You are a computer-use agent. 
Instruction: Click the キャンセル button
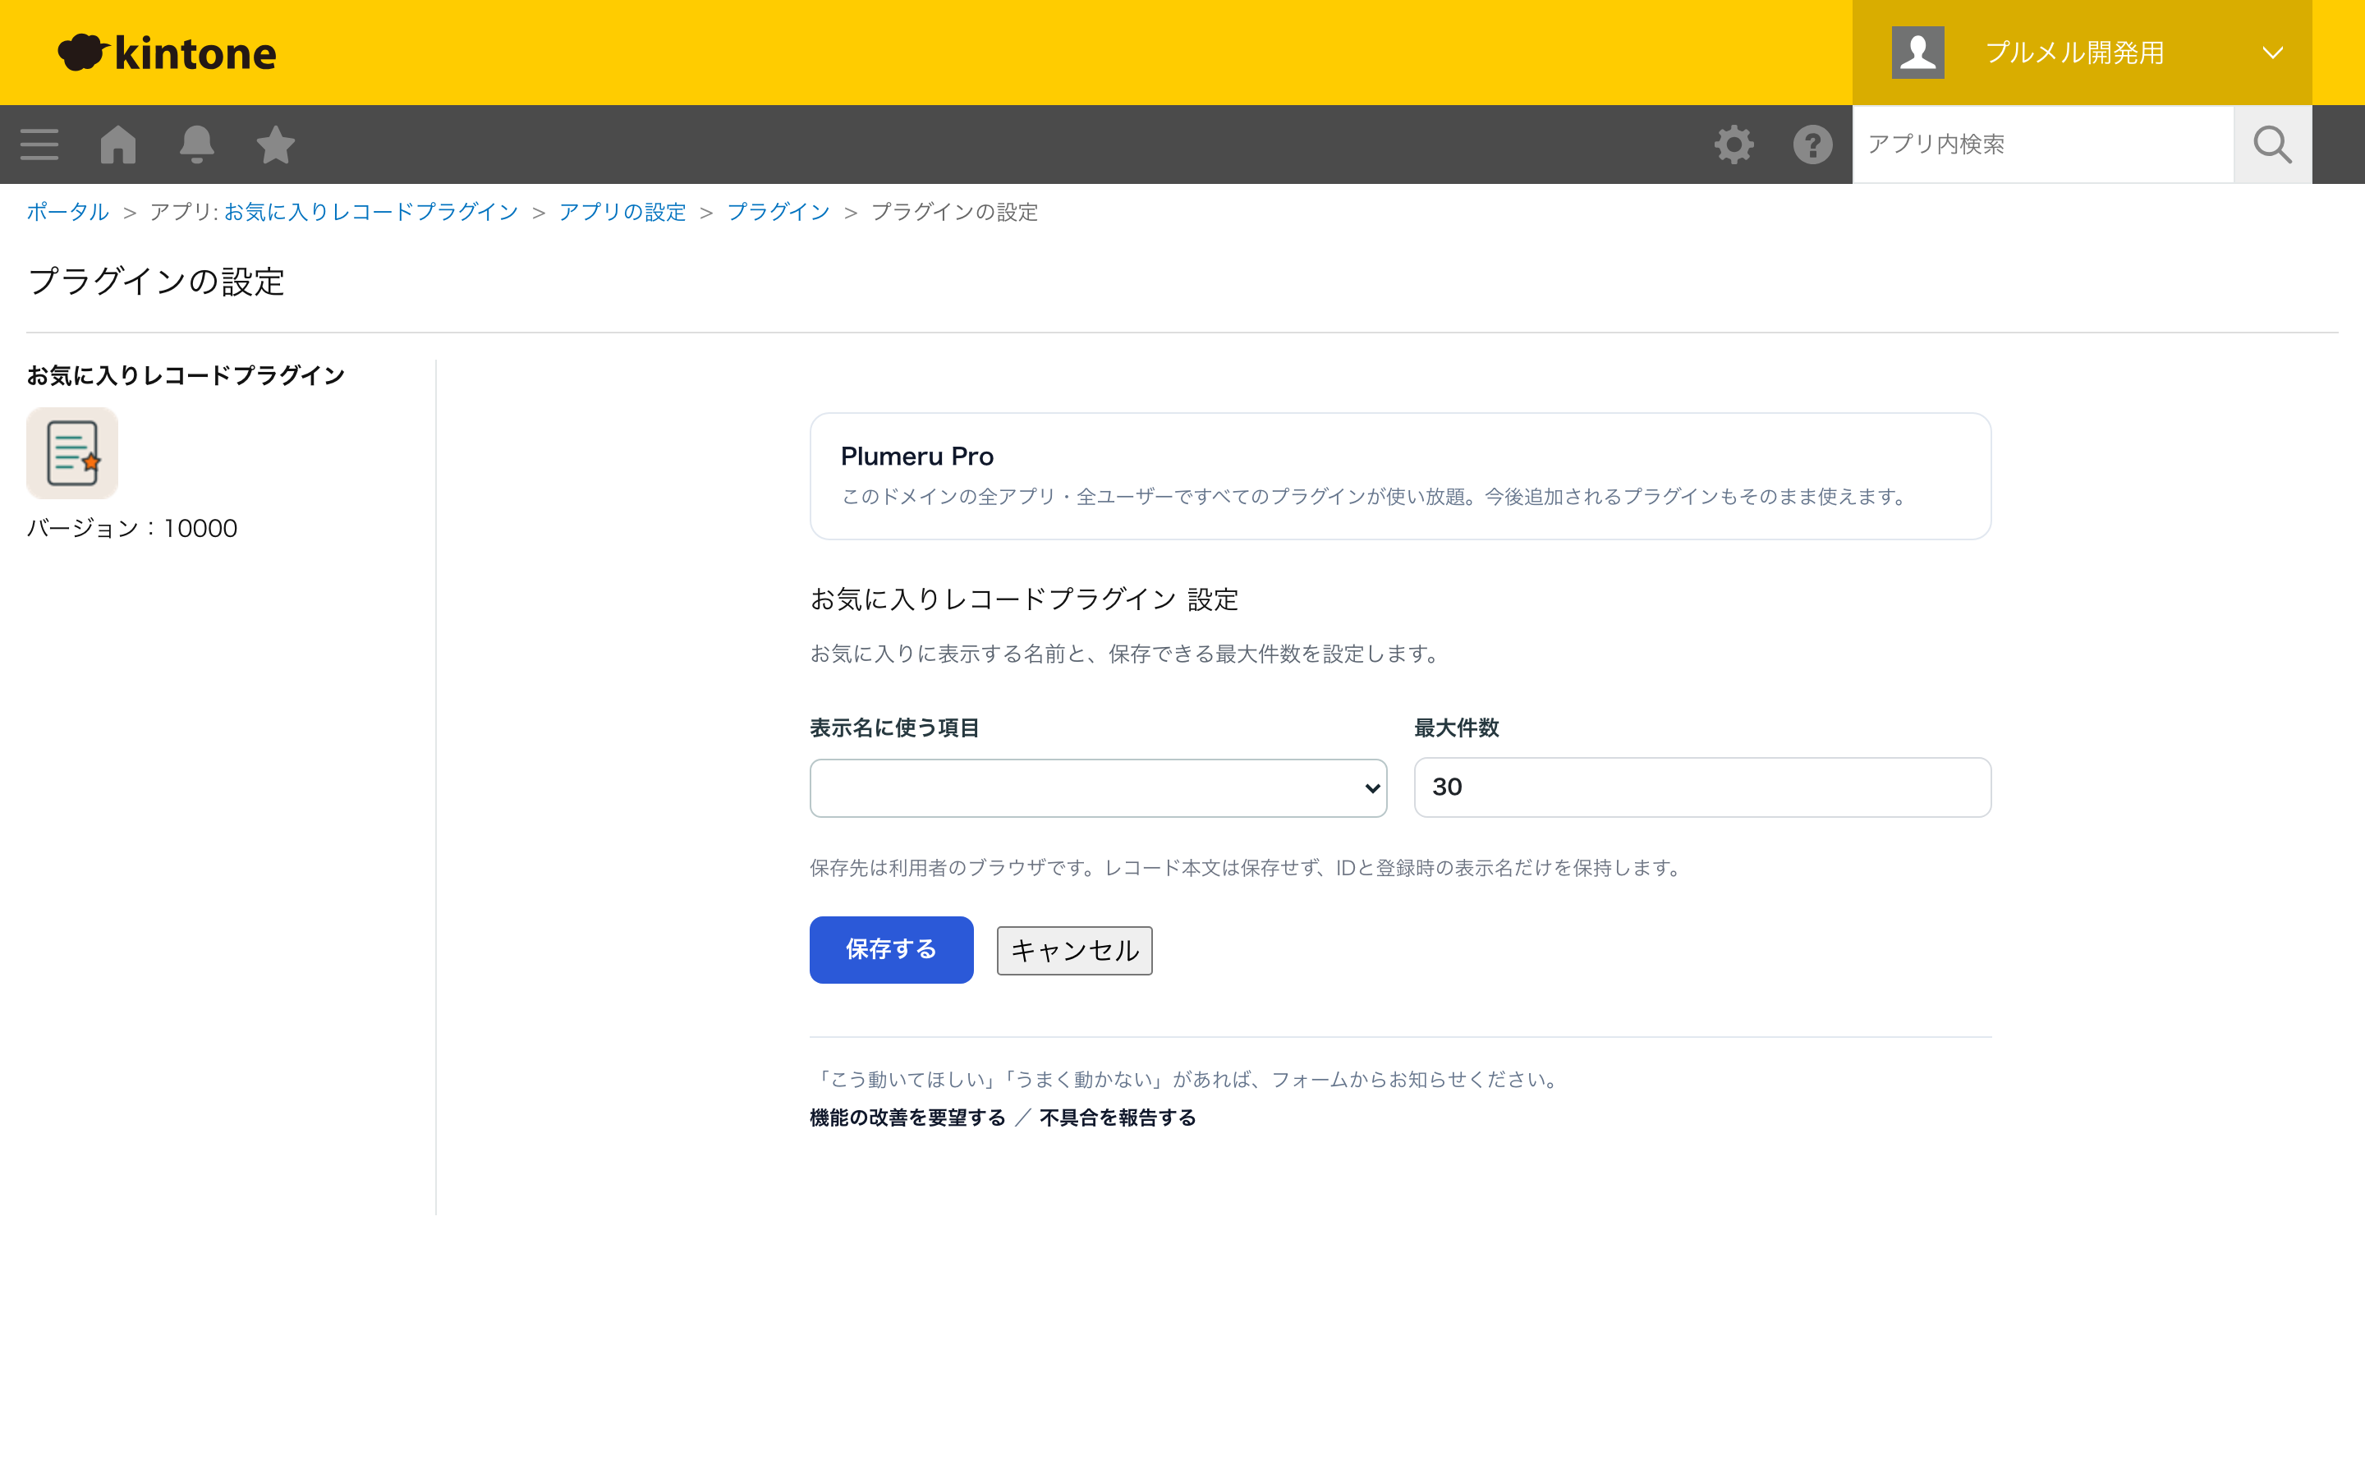[1074, 950]
